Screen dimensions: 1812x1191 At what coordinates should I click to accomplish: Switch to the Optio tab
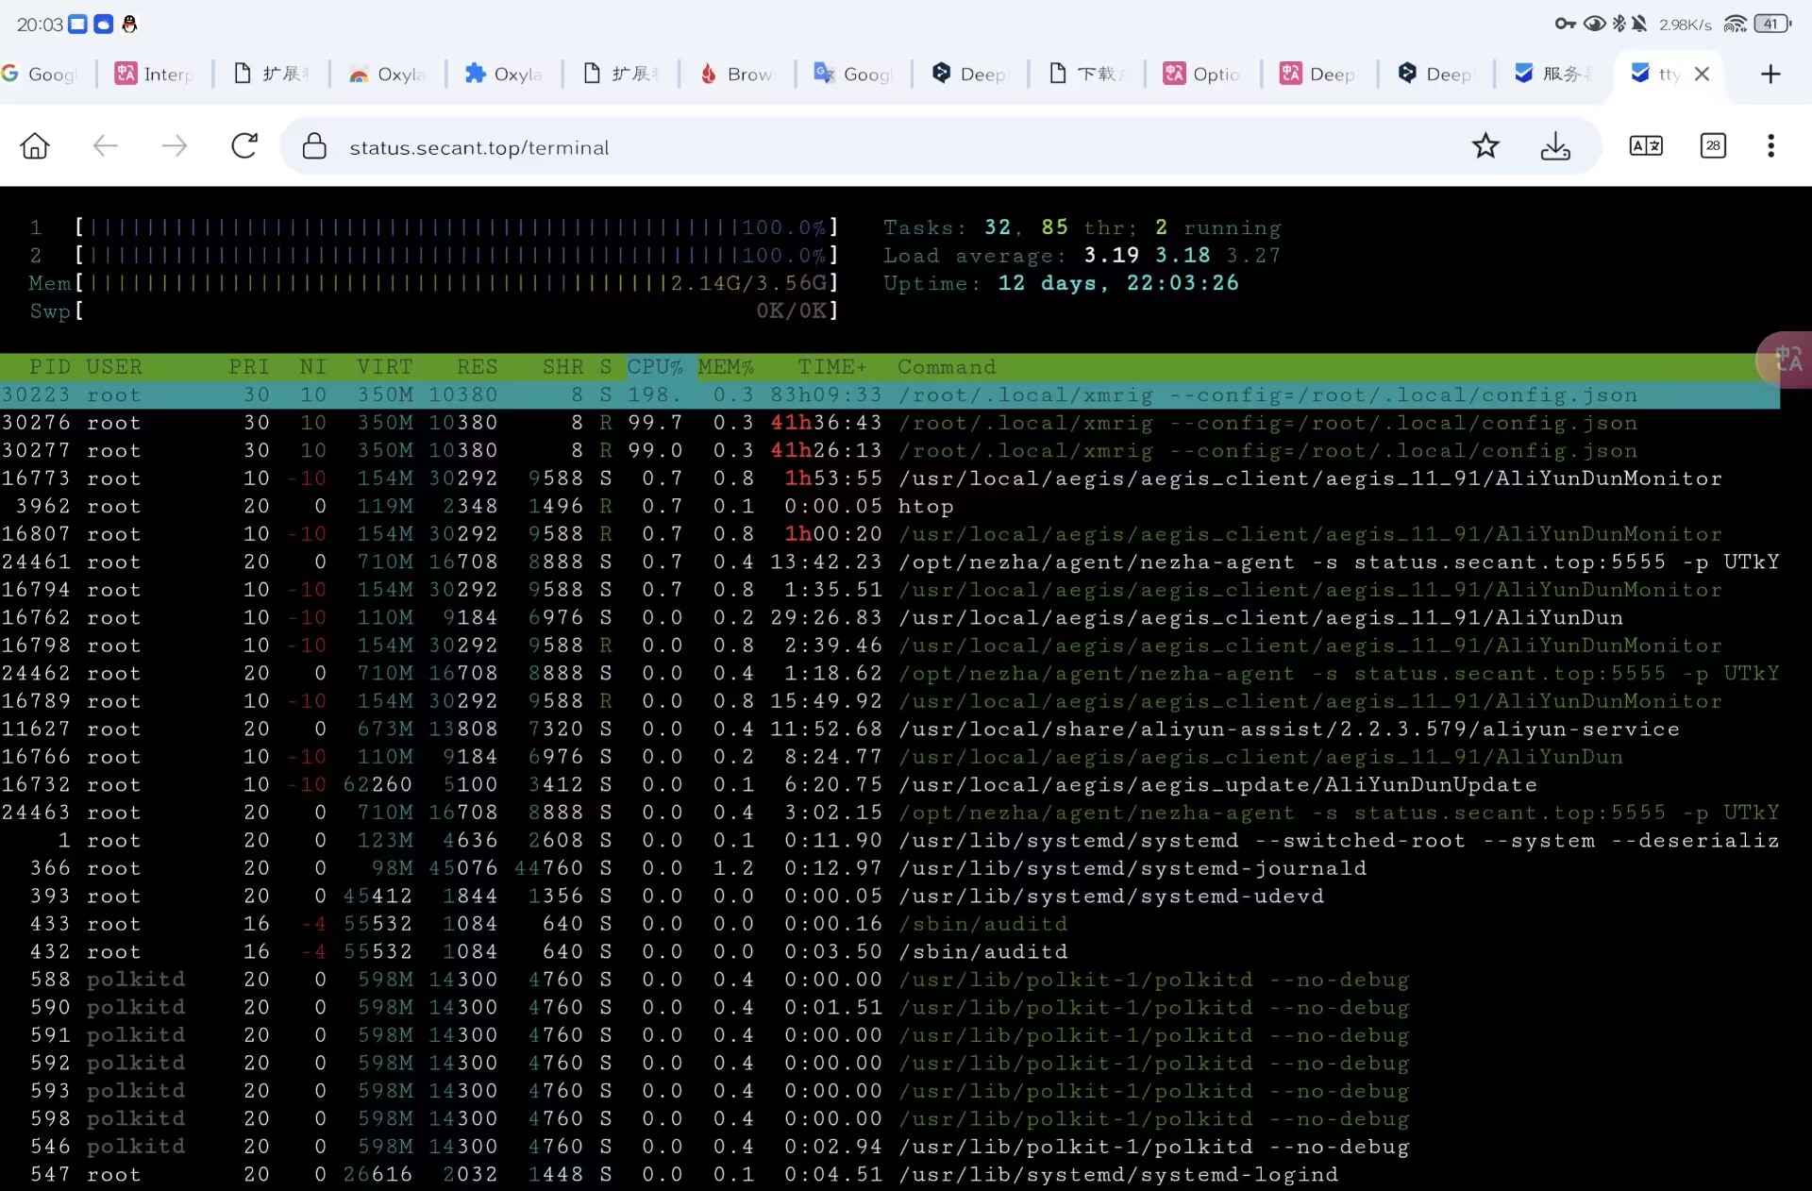(1202, 74)
